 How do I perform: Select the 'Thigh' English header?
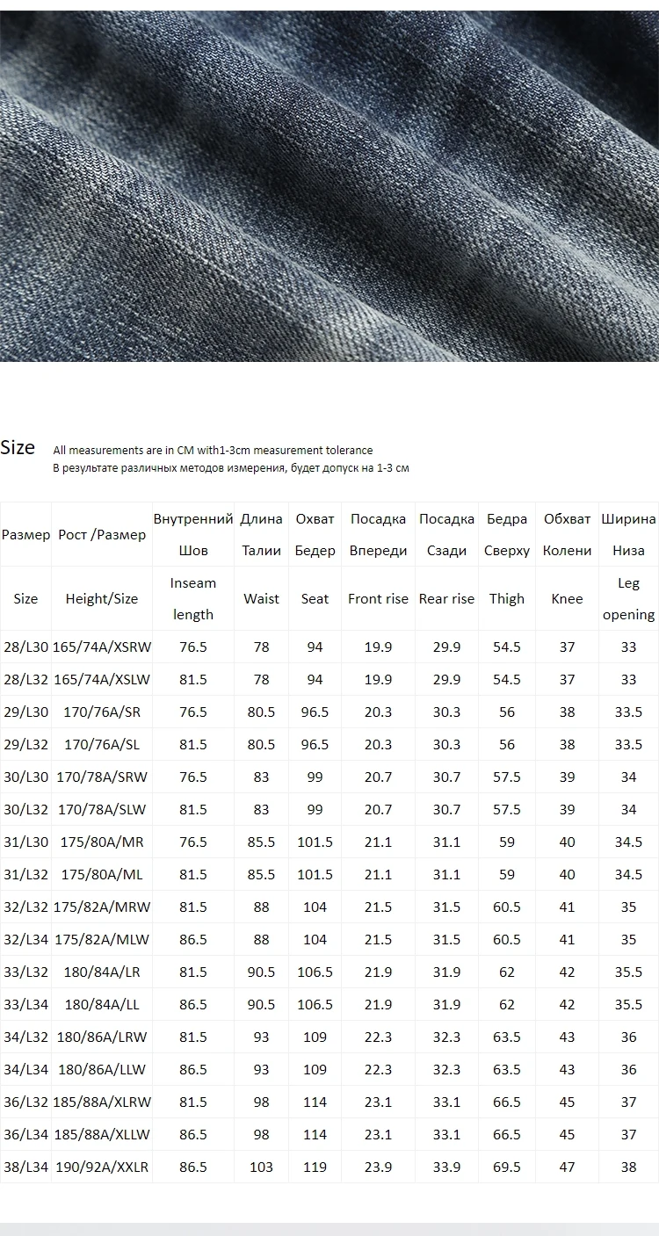[x=507, y=598]
